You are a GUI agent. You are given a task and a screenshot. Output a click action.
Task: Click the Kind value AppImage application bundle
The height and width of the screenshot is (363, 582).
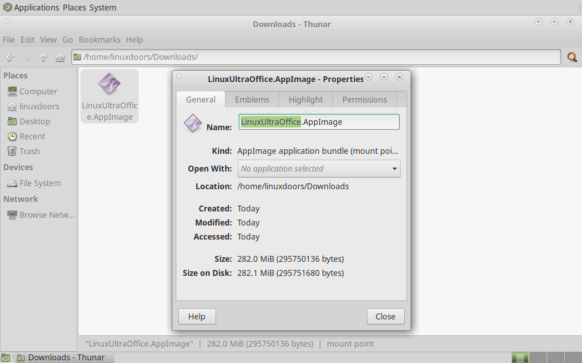click(x=318, y=151)
